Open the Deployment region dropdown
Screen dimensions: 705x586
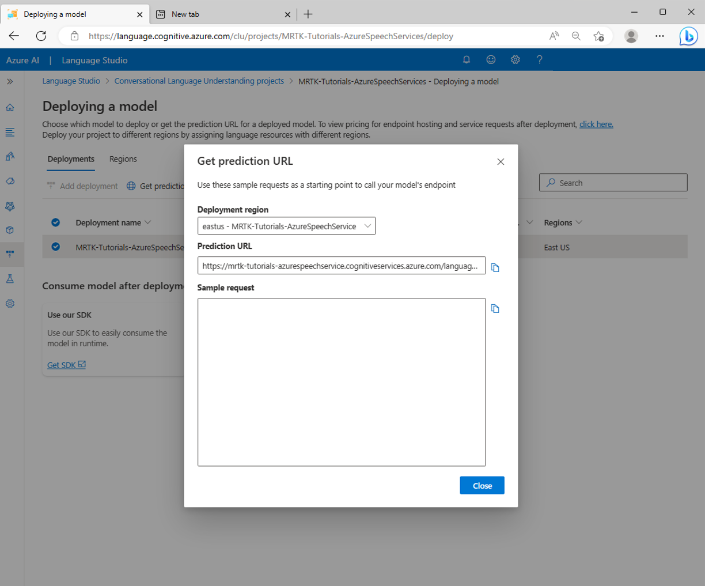tap(286, 226)
